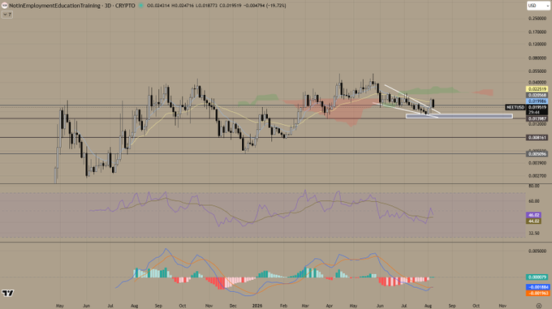Click the 2026 label on time axis
Image resolution: width=552 pixels, height=309 pixels.
257,306
